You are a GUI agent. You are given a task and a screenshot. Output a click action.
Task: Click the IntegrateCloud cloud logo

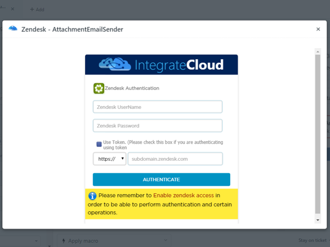tap(114, 64)
